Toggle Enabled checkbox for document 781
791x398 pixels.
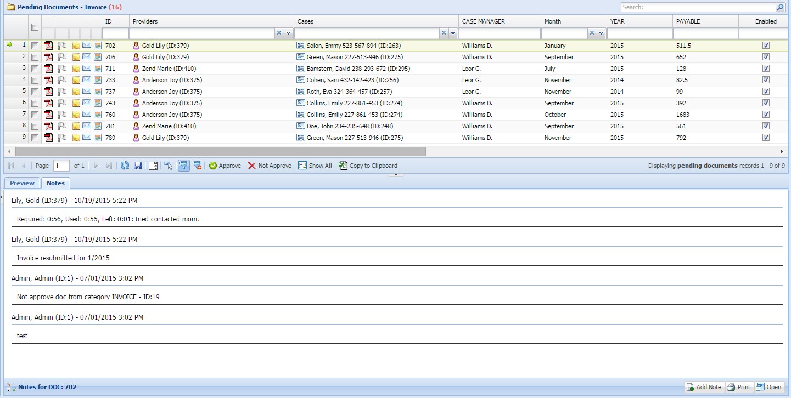766,126
